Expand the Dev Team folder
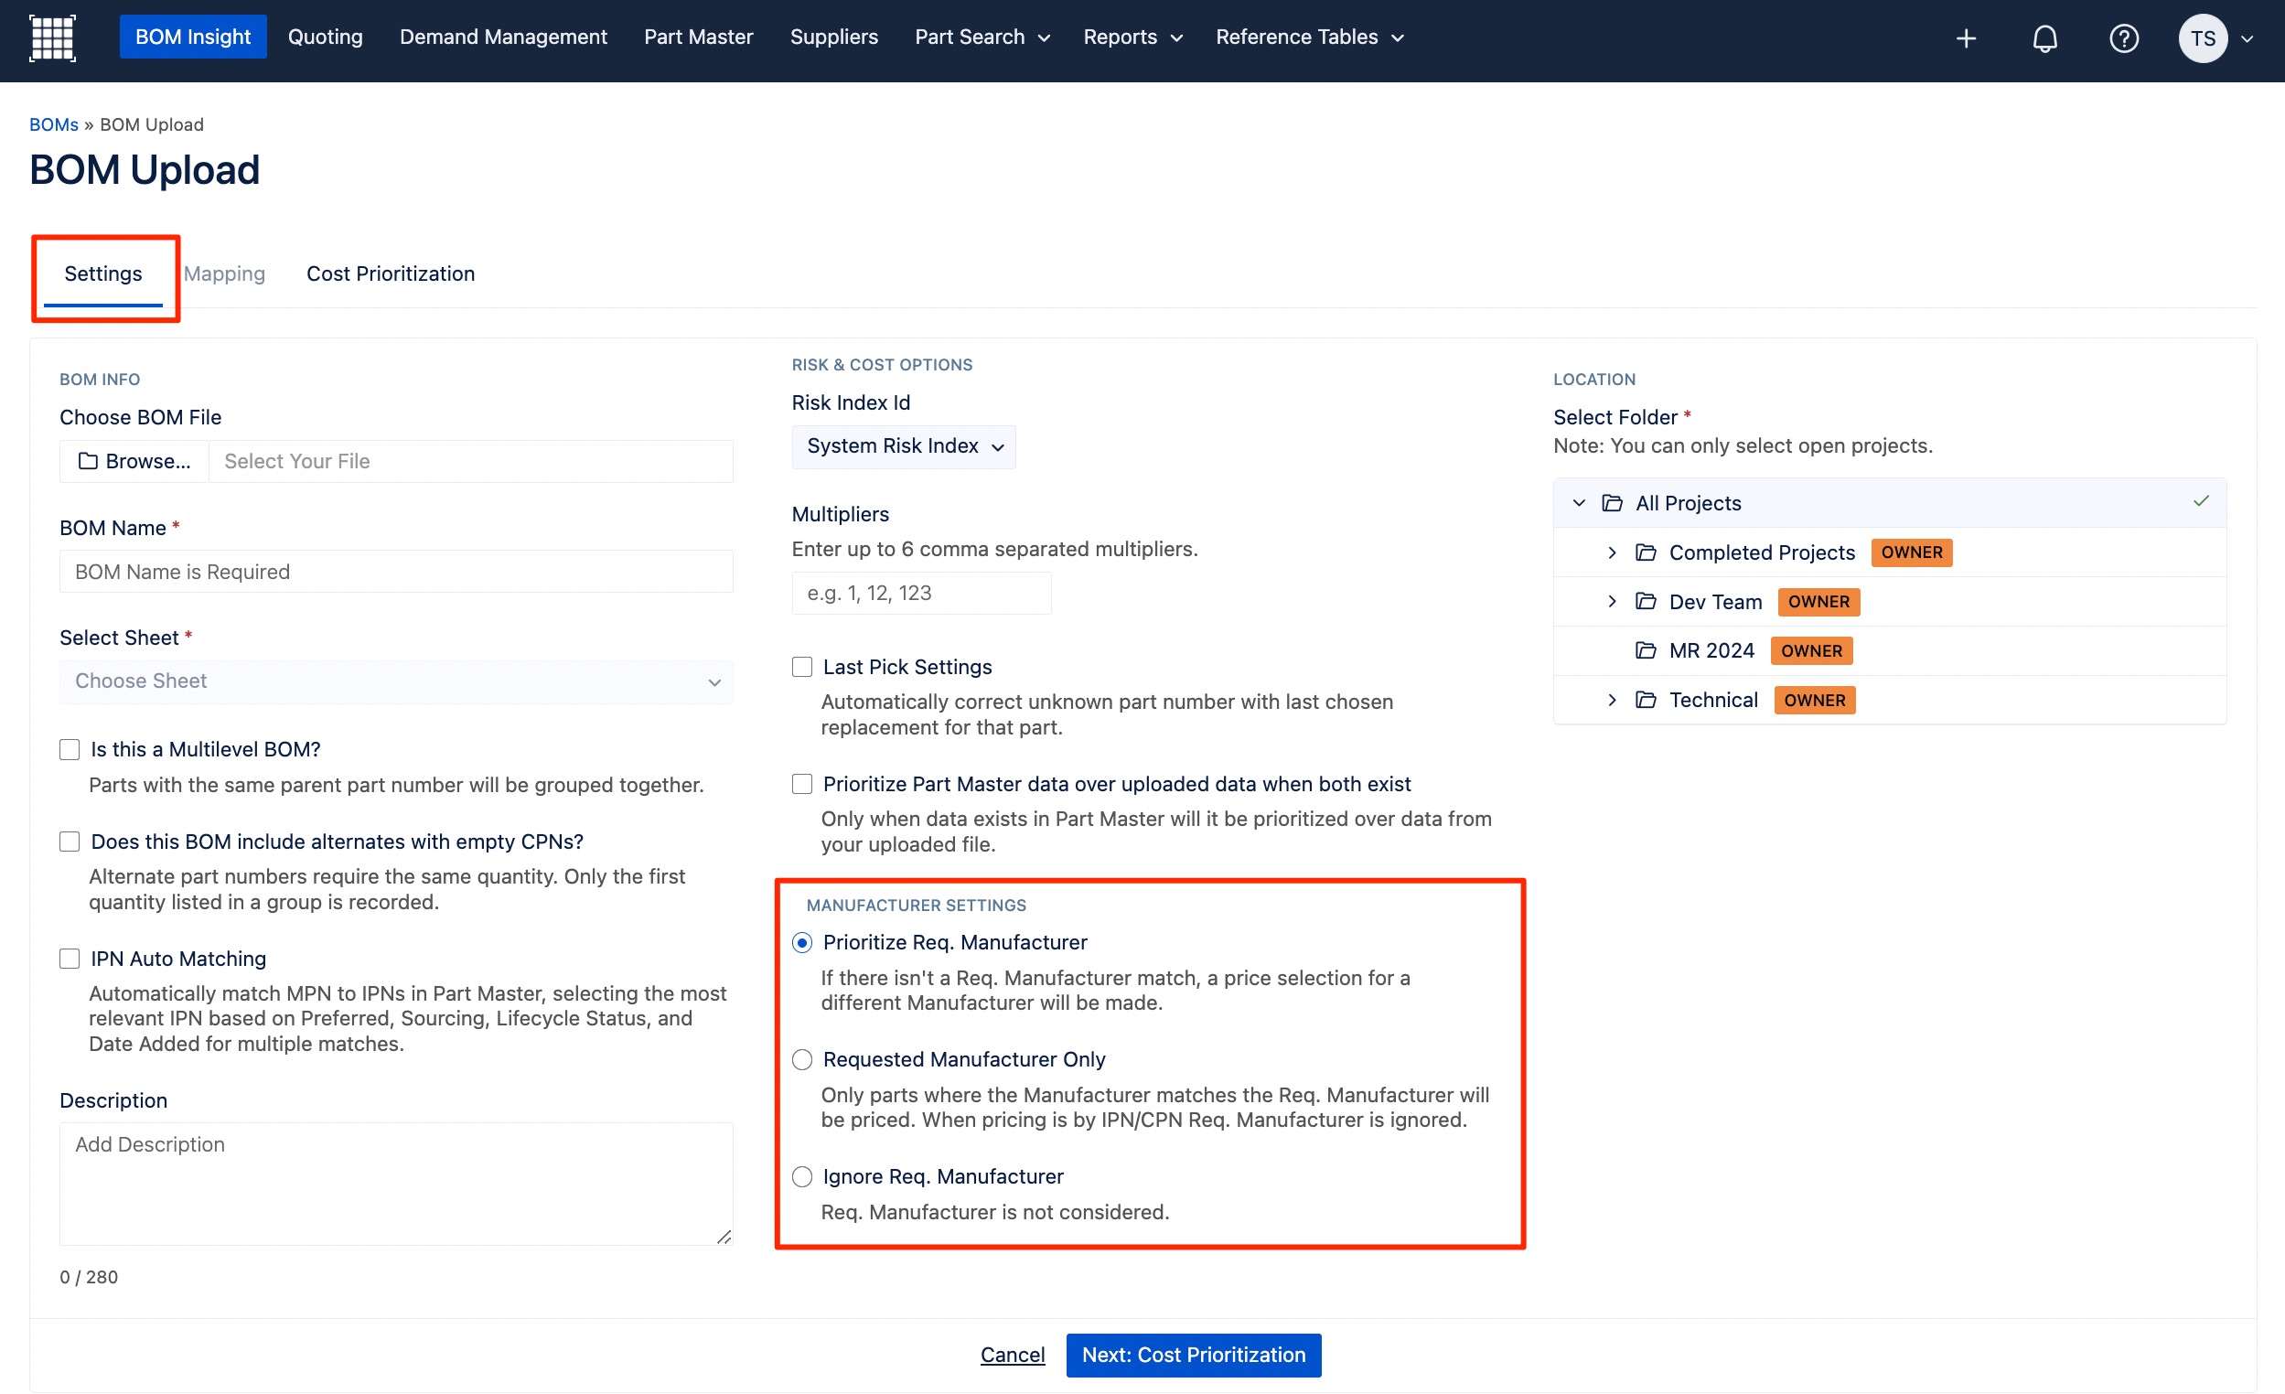Image resolution: width=2285 pixels, height=1394 pixels. coord(1612,601)
